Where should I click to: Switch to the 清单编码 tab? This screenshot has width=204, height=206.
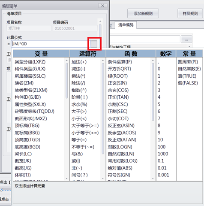click(x=126, y=25)
